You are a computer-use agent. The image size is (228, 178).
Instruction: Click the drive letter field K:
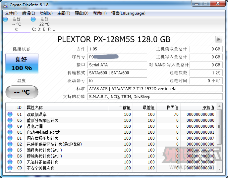(117, 81)
